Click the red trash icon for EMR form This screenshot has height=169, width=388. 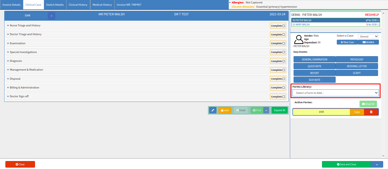click(371, 112)
